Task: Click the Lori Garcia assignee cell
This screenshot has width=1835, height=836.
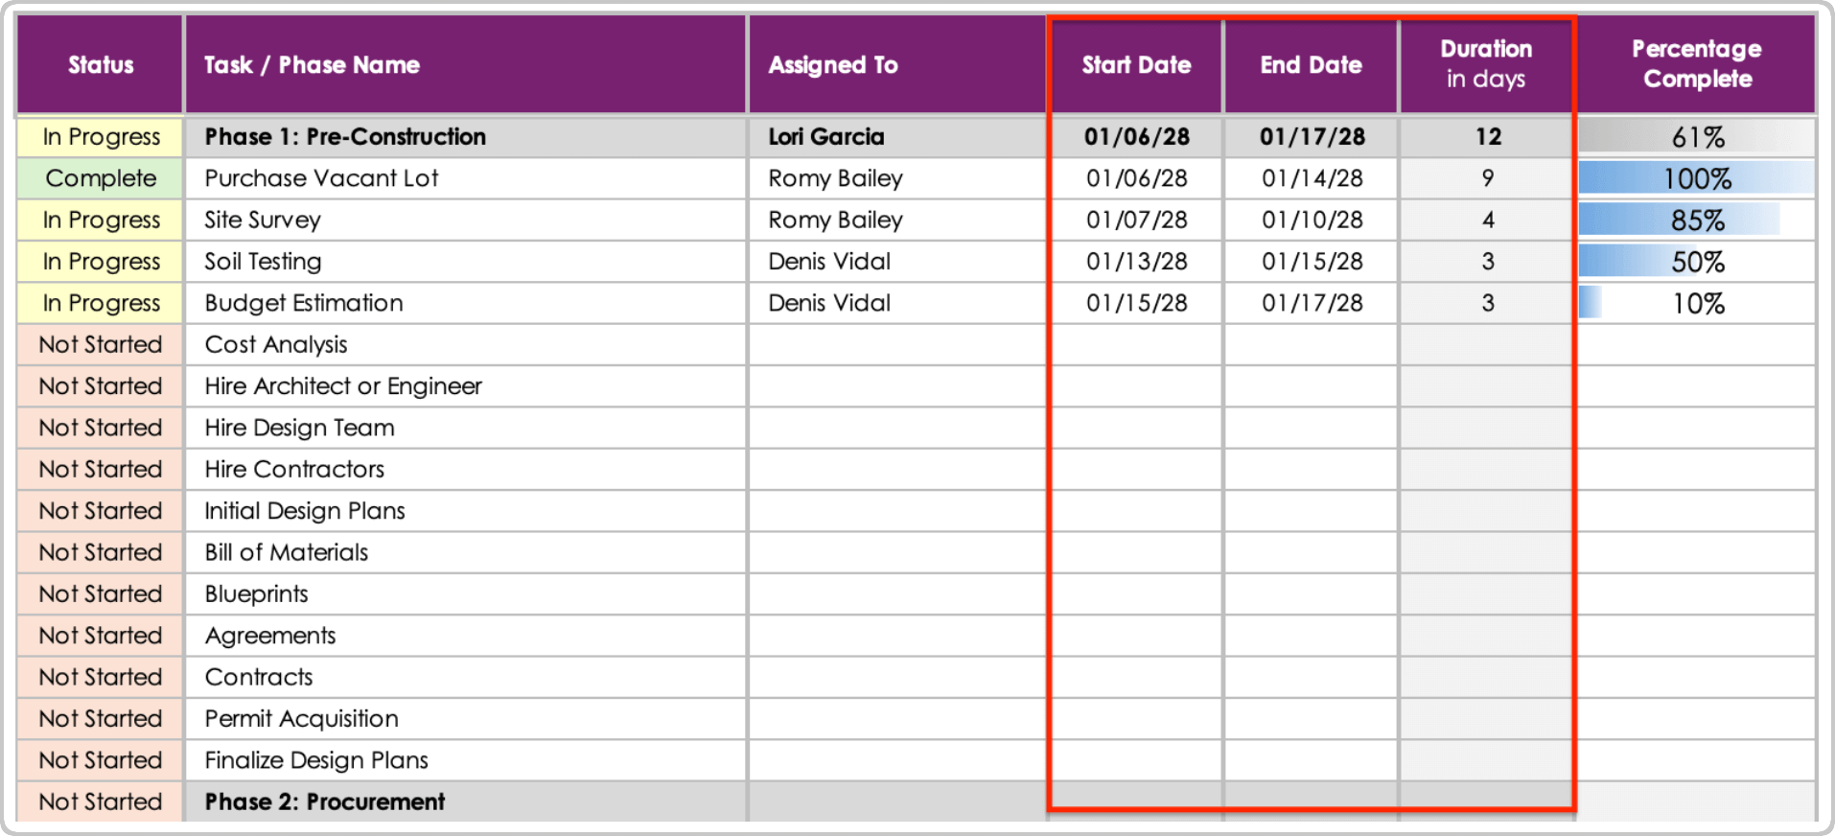Action: point(826,137)
